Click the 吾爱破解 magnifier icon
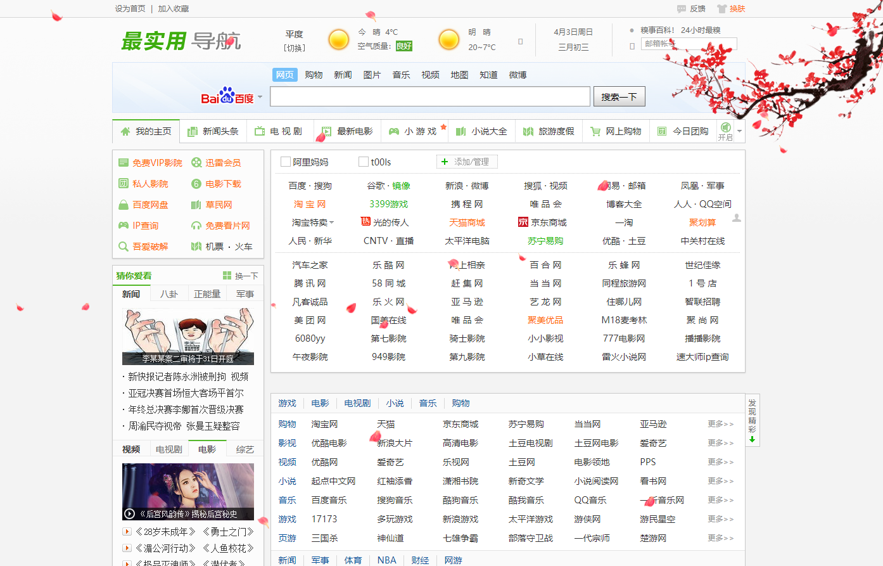883x566 pixels. [124, 247]
